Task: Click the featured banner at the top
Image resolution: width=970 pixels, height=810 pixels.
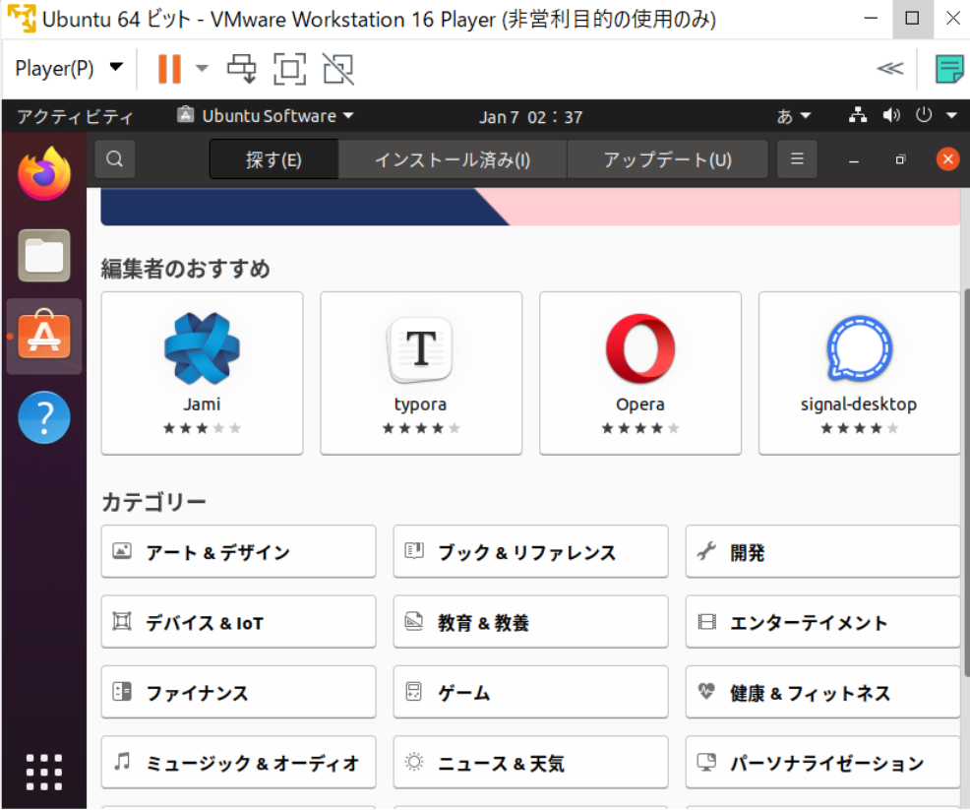Action: point(531,207)
